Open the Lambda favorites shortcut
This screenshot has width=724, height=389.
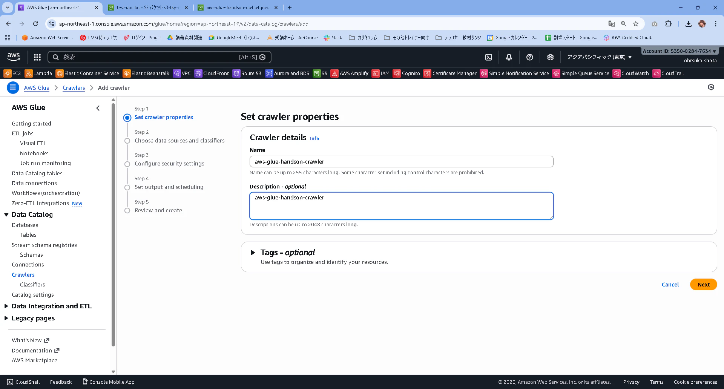[38, 73]
